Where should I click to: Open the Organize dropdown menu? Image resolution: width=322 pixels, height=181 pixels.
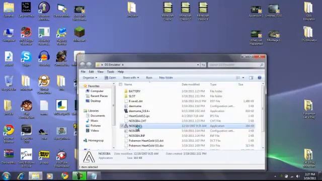coord(90,78)
